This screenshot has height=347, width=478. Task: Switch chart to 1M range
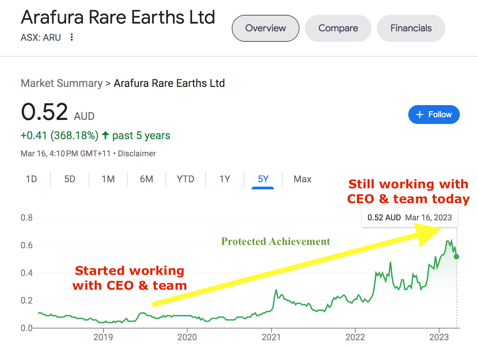coord(108,179)
